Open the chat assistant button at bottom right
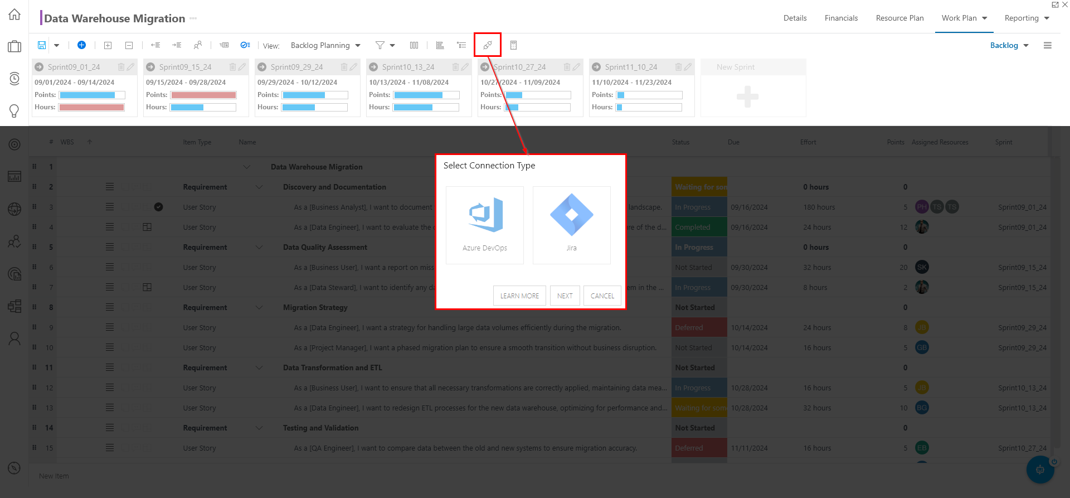This screenshot has height=498, width=1070. pos(1040,470)
